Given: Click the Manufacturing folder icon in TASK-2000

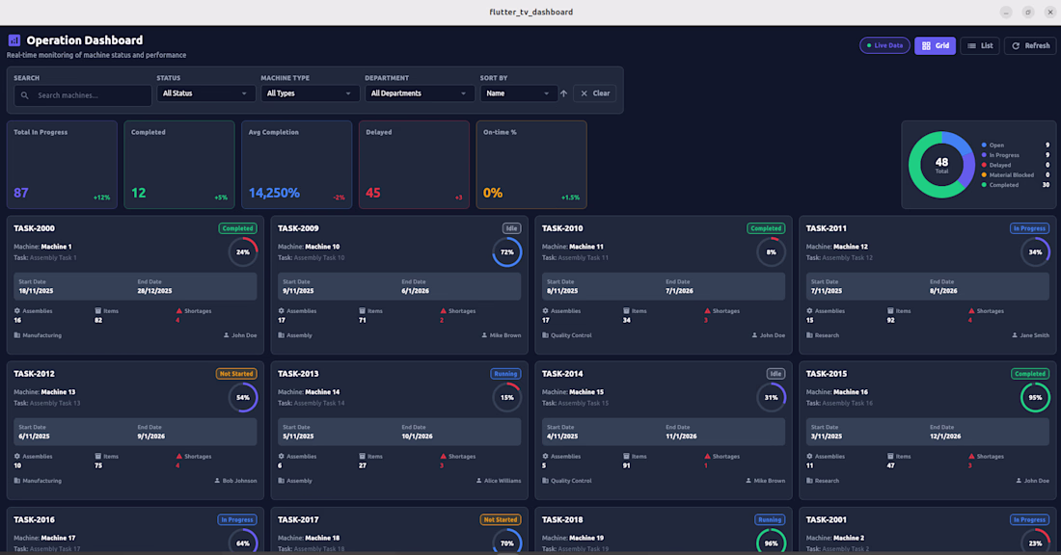Looking at the screenshot, I should click(x=17, y=335).
